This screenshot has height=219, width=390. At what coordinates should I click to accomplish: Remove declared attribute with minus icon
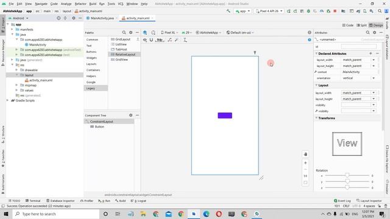[377, 54]
